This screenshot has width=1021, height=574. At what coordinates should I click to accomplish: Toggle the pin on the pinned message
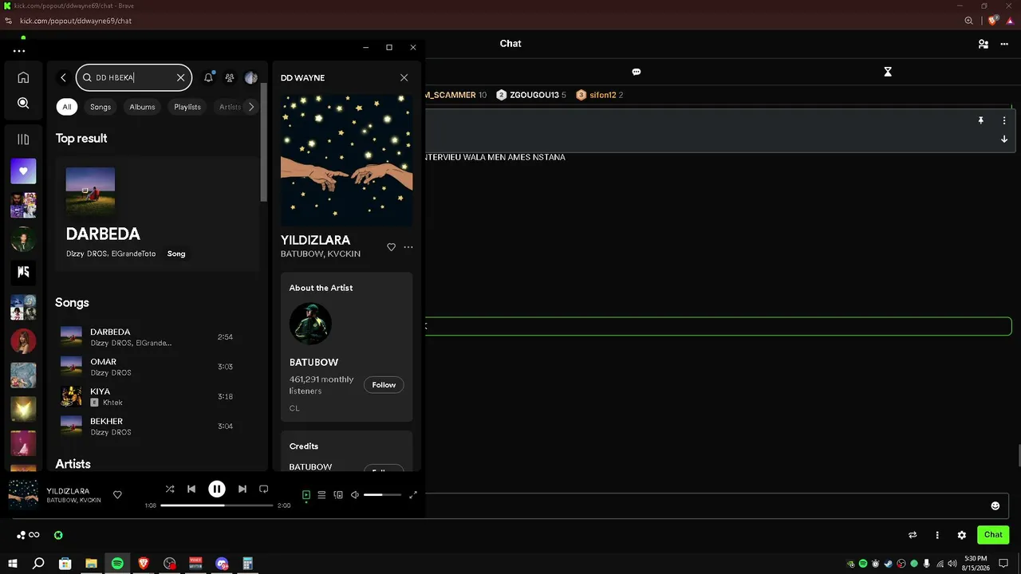point(981,120)
